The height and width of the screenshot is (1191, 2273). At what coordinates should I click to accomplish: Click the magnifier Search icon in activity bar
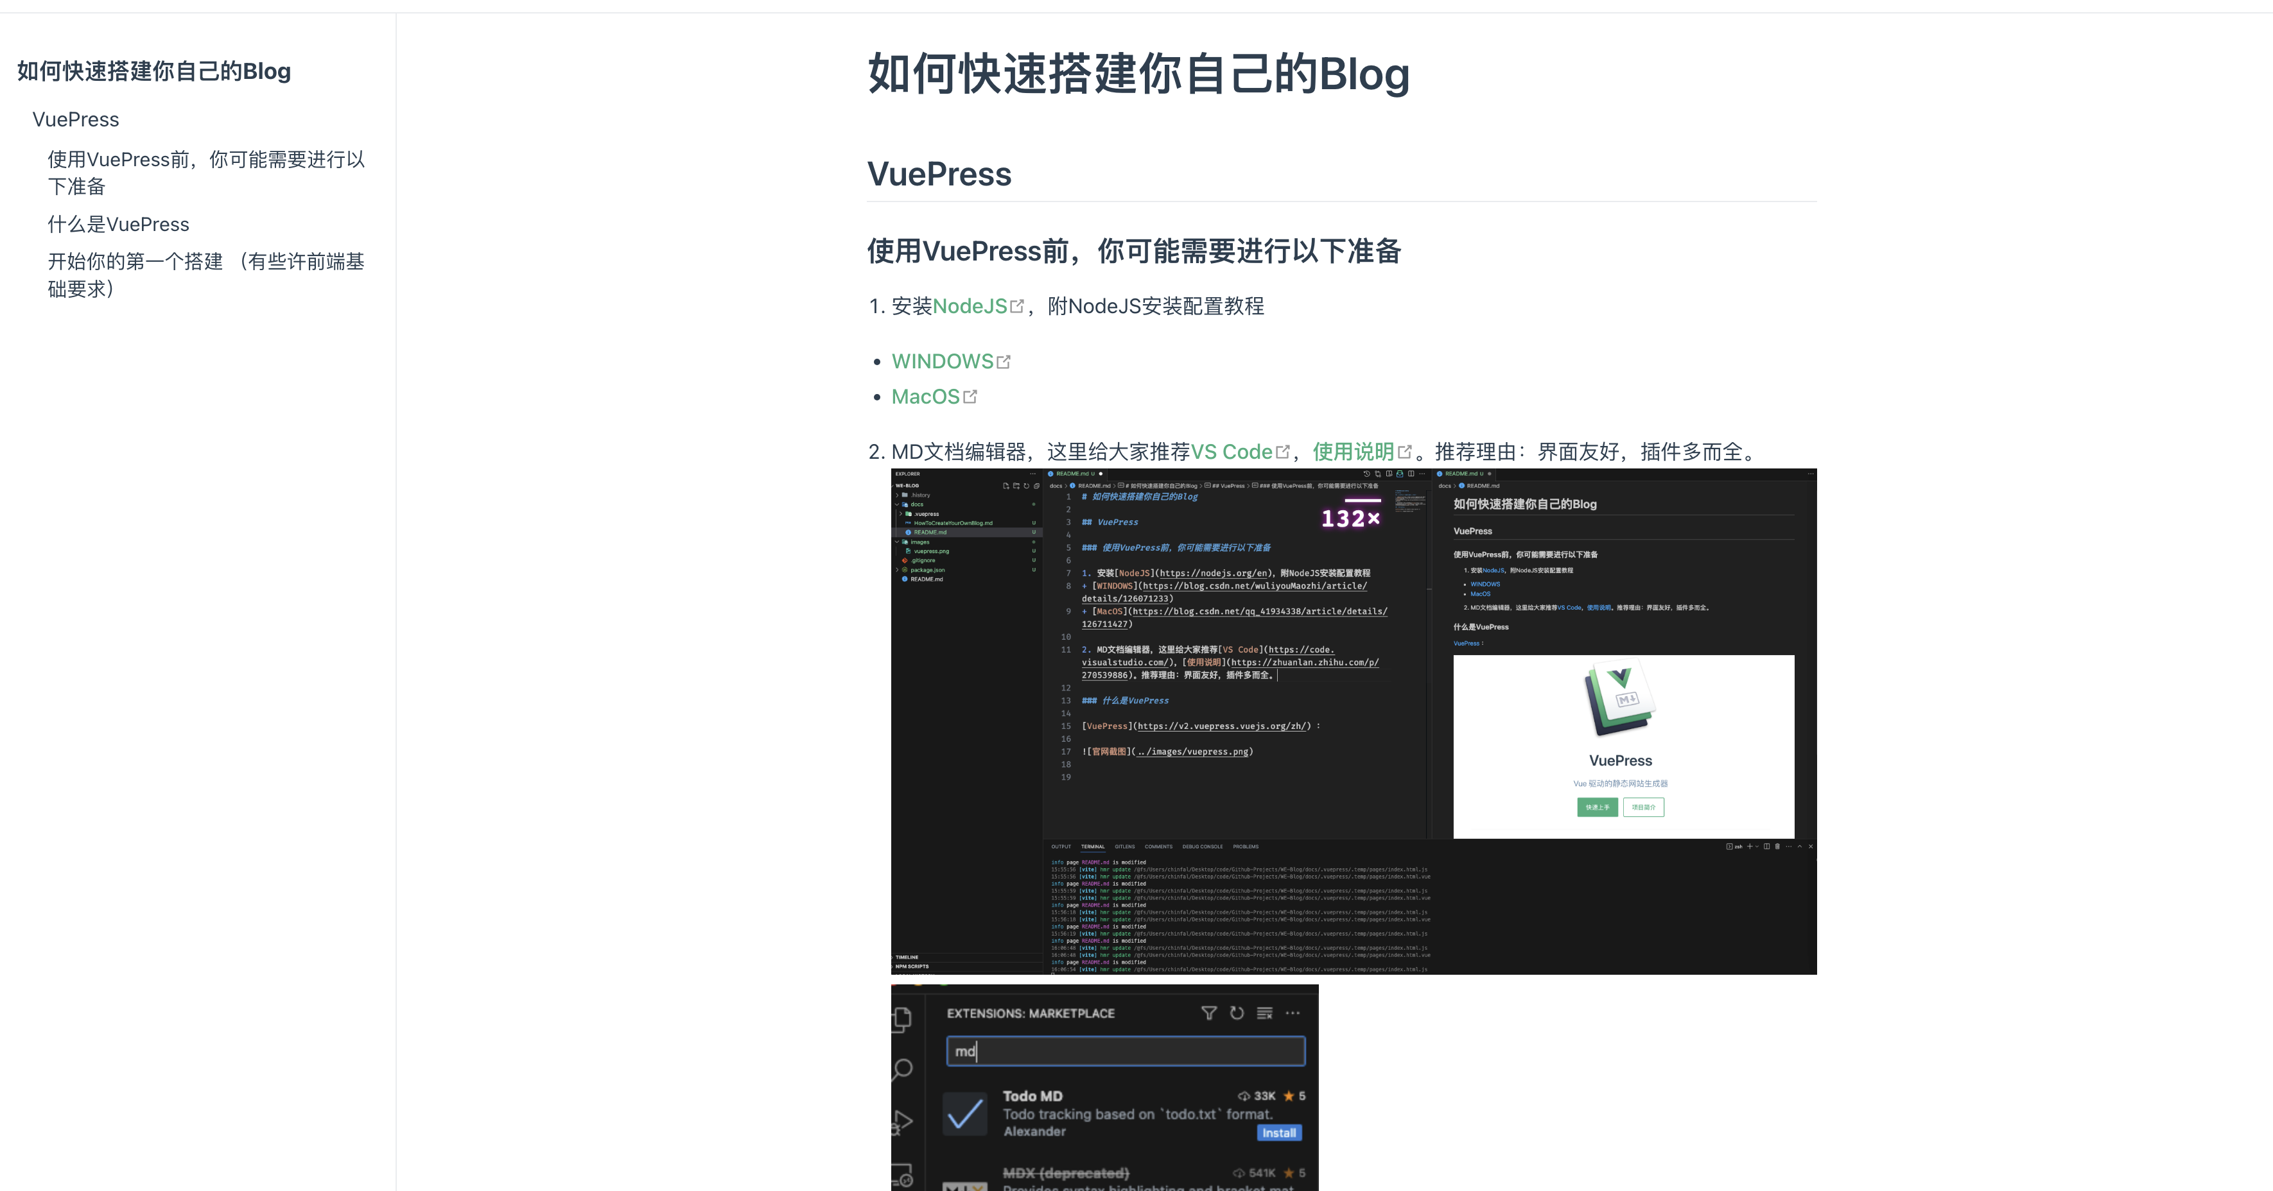pos(901,1070)
